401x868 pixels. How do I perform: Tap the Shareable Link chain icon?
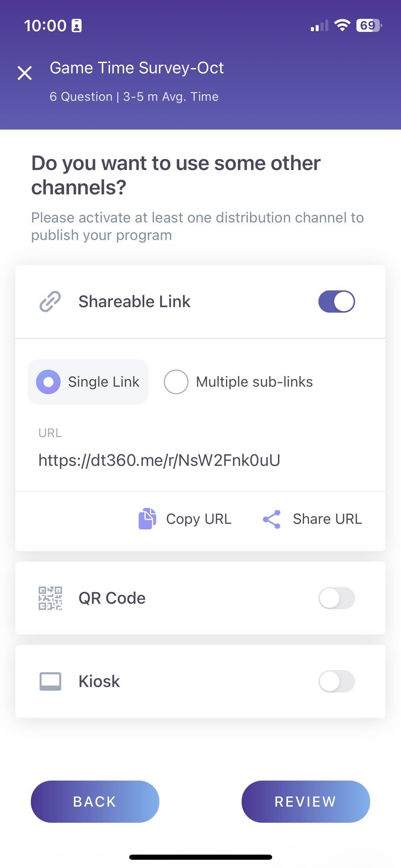click(50, 302)
